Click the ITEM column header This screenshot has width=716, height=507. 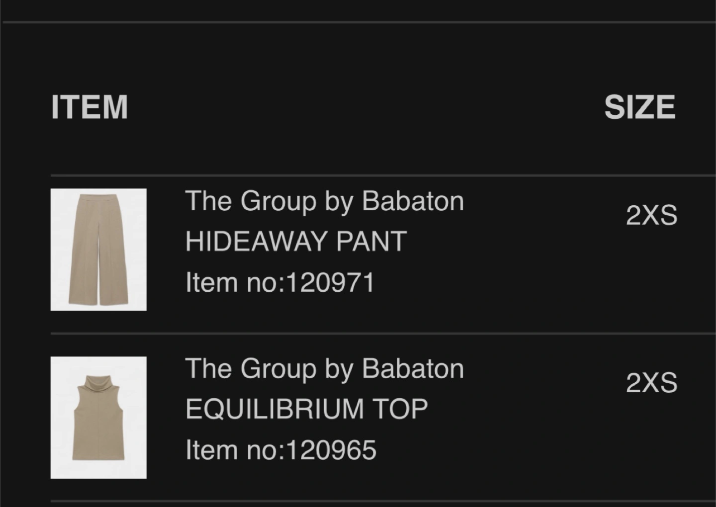point(89,107)
